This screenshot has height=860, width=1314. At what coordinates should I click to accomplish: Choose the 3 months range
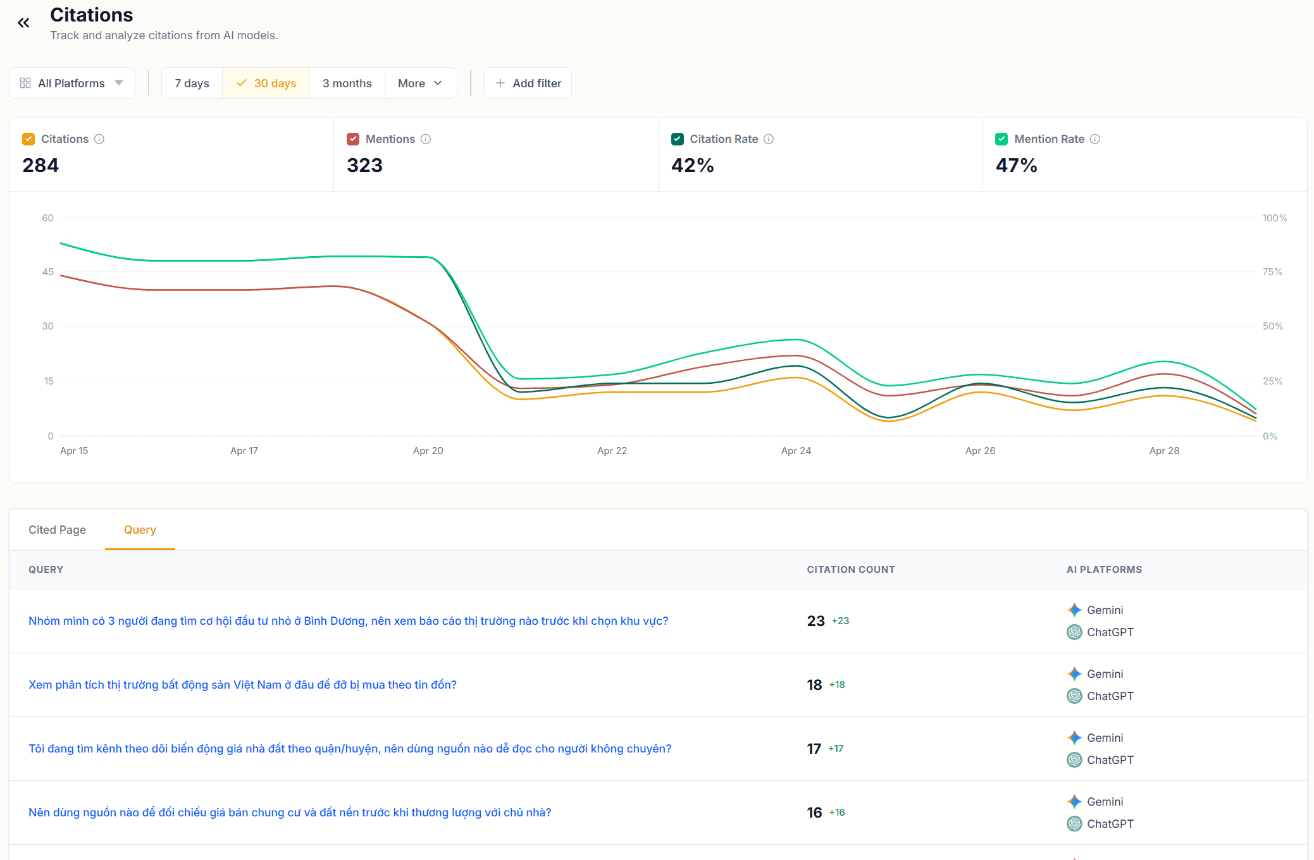coord(347,83)
